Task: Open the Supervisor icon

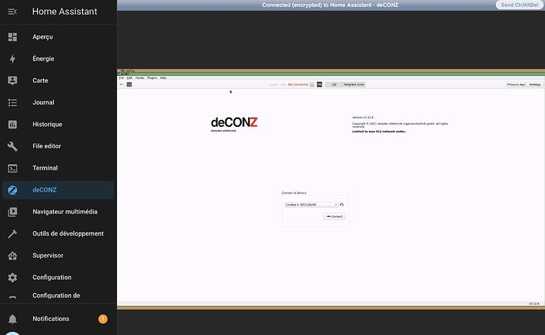Action: coord(13,255)
